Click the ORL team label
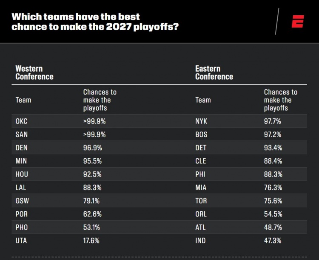This screenshot has height=260, width=319. [x=201, y=214]
